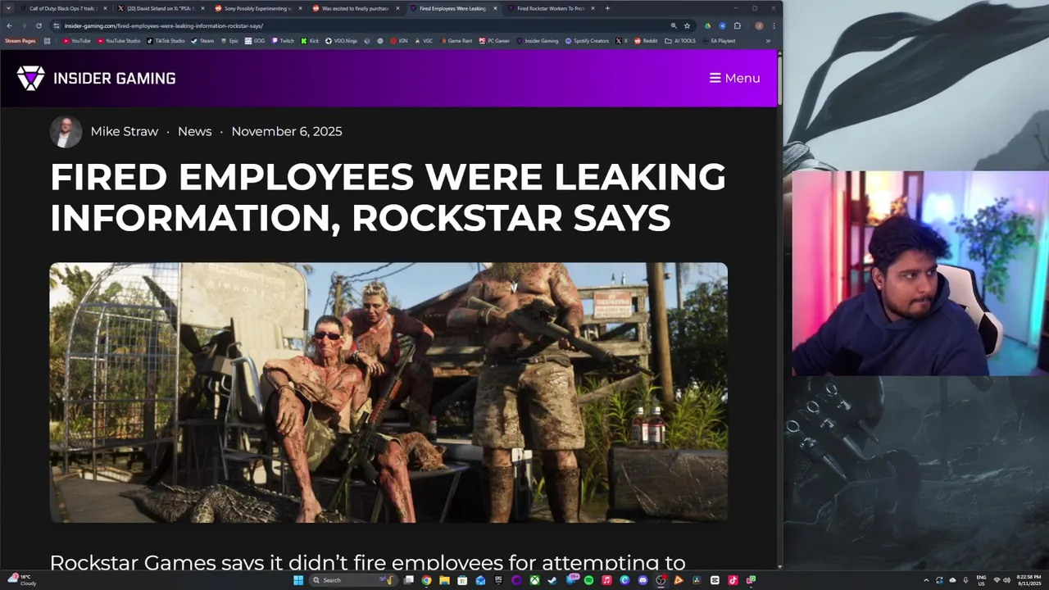Open the EA Playtest bookmark
Viewport: 1049px width, 590px height.
pyautogui.click(x=720, y=40)
